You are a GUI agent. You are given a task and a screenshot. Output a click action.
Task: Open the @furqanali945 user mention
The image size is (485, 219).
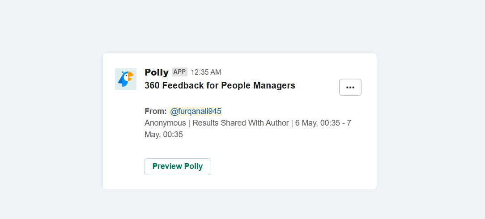click(196, 111)
